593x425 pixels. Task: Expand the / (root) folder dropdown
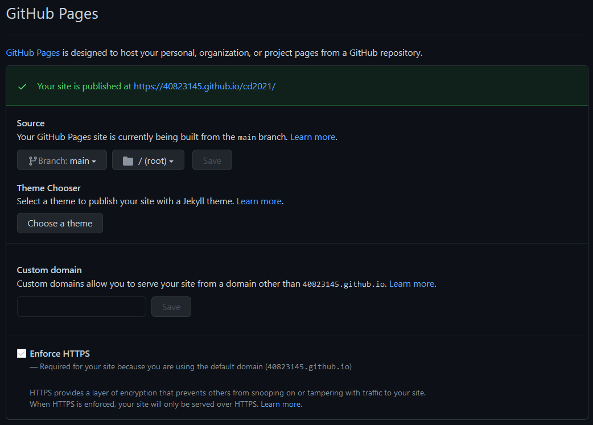[x=148, y=160]
